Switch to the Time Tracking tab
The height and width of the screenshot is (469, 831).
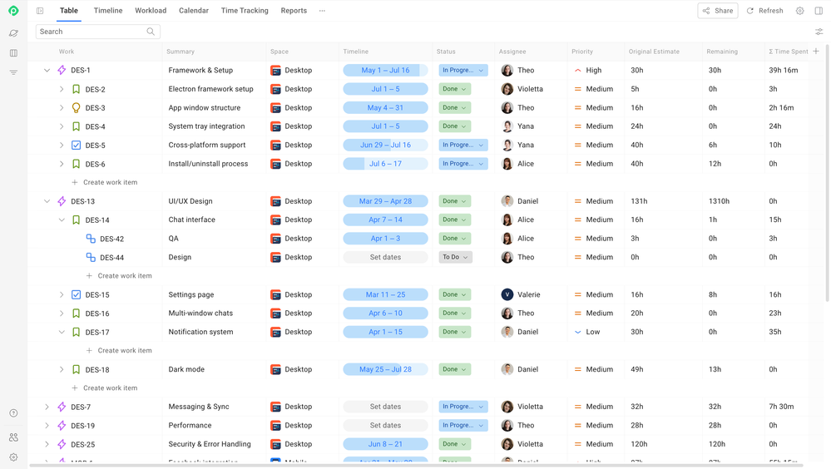coord(245,11)
